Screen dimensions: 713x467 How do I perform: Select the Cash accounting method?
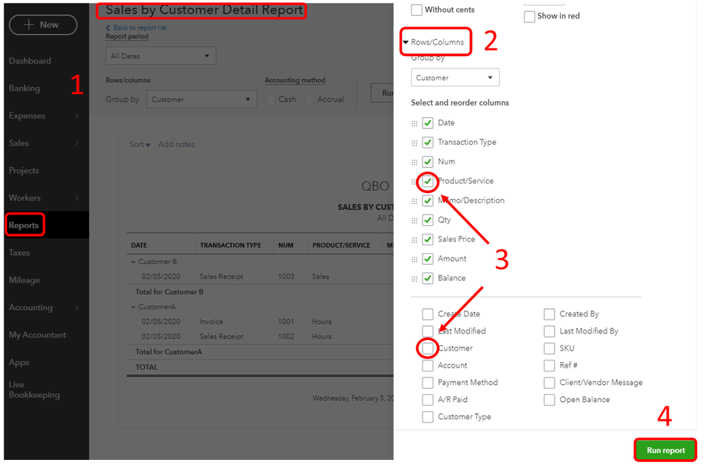coord(270,100)
